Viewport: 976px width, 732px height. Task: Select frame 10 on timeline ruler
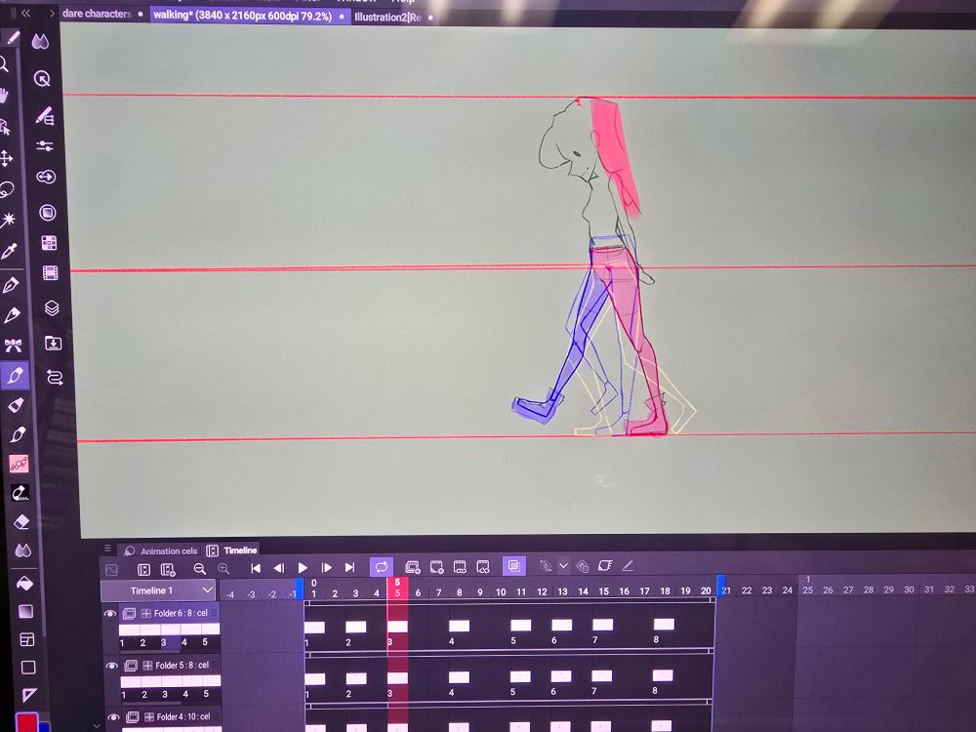501,592
